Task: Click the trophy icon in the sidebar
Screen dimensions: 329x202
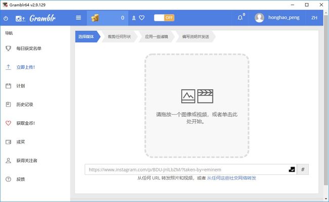Action: coord(8,48)
